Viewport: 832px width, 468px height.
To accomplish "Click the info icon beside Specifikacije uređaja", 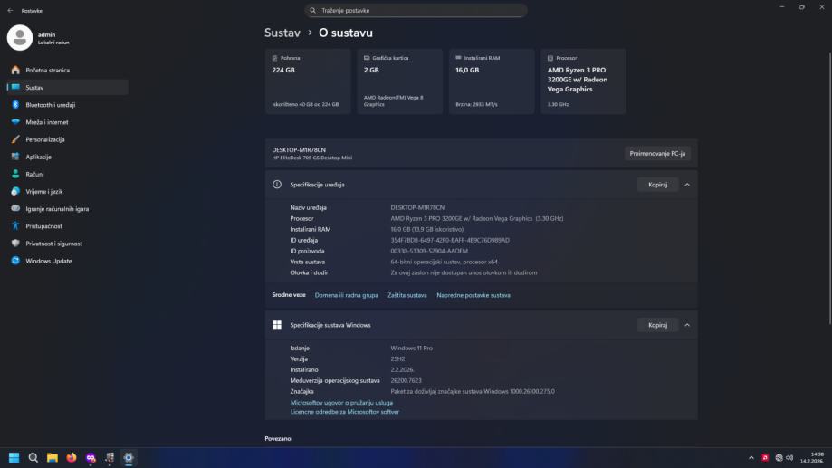I will click(x=277, y=185).
